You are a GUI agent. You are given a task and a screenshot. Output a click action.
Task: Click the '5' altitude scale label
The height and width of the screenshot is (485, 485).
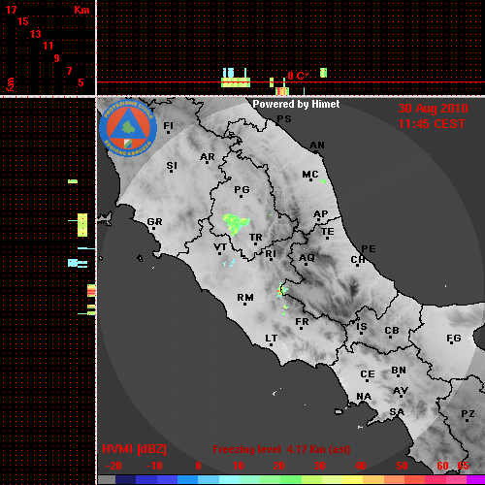click(81, 82)
